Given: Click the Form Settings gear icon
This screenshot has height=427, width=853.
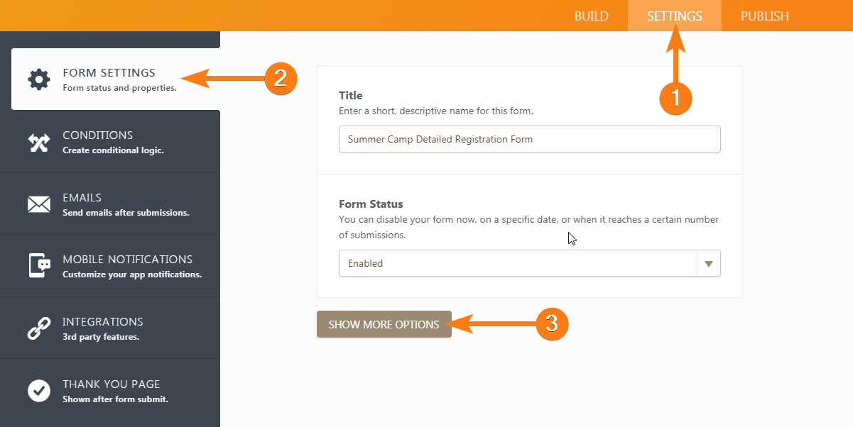Looking at the screenshot, I should (38, 79).
